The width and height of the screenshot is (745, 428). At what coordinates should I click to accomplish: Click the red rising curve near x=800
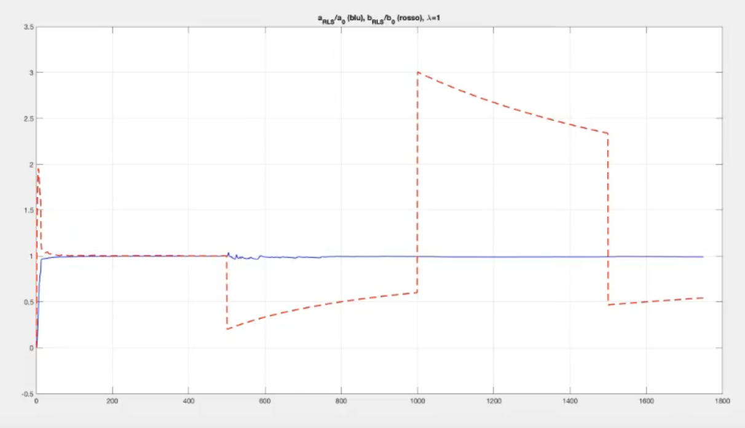pos(341,299)
